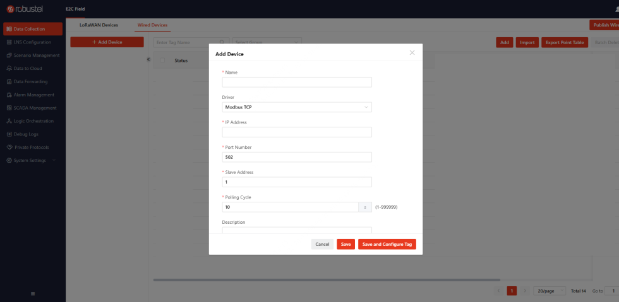This screenshot has height=302, width=619.
Task: Open the Data to Cloud icon
Action: (x=9, y=68)
